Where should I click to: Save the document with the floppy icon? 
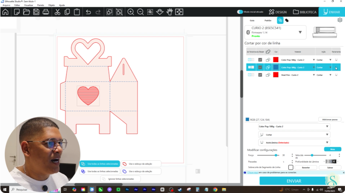point(36,12)
